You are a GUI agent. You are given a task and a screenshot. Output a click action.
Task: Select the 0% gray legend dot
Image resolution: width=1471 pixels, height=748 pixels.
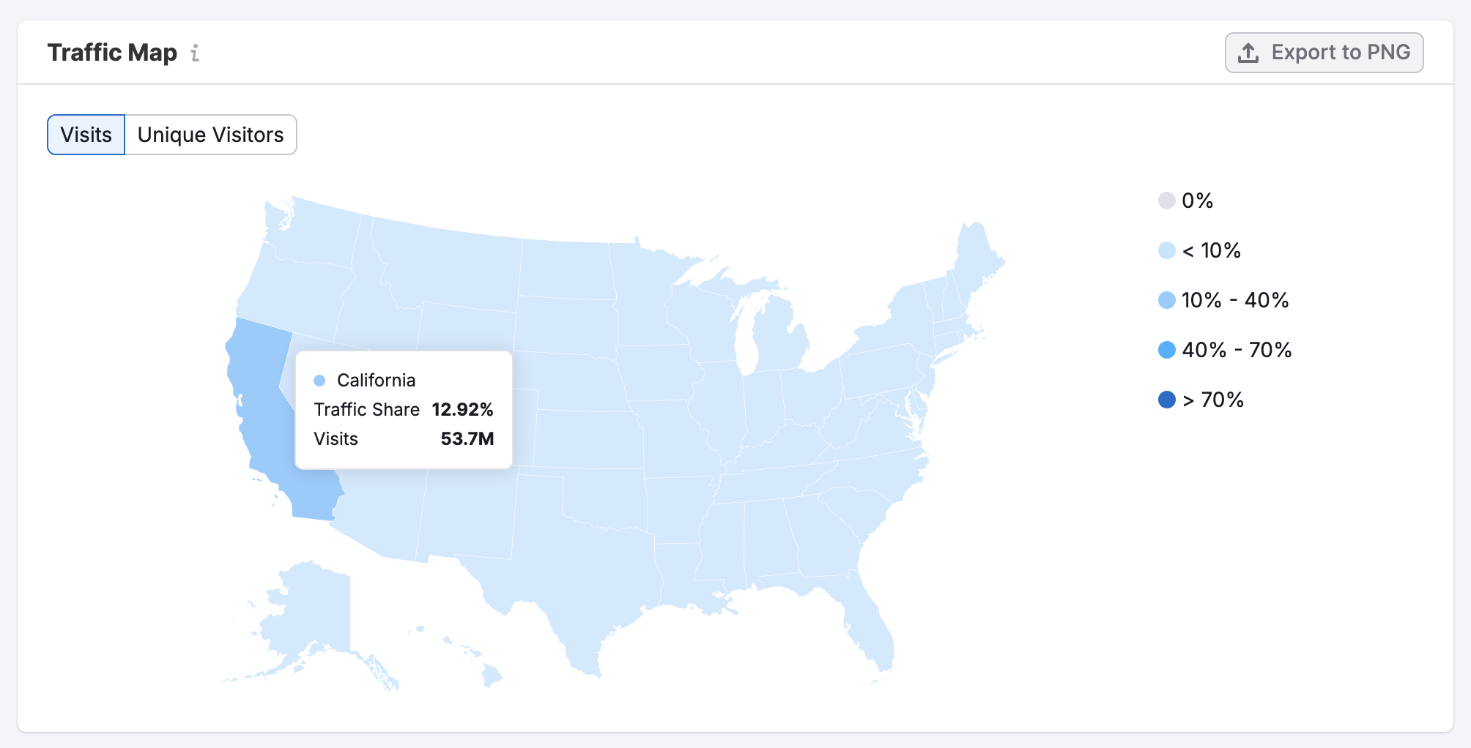point(1166,200)
